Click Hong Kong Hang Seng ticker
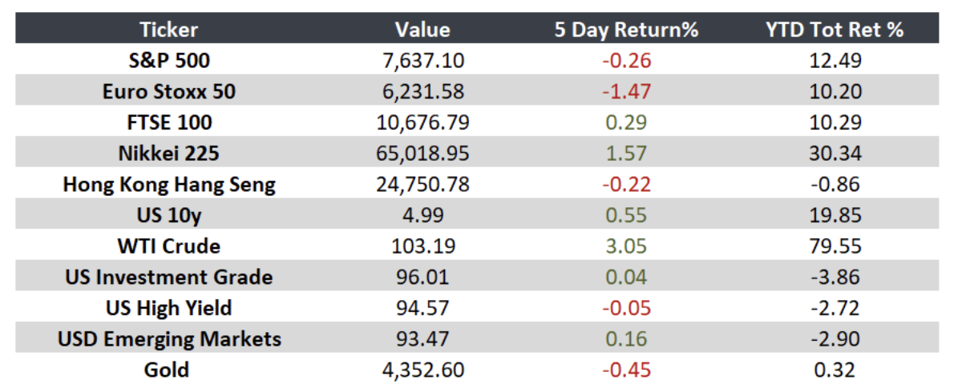This screenshot has height=392, width=954. coord(169,185)
